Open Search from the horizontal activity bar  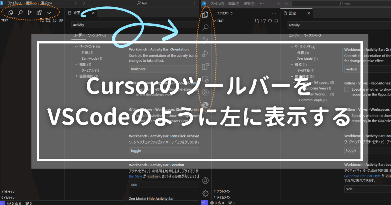20,13
